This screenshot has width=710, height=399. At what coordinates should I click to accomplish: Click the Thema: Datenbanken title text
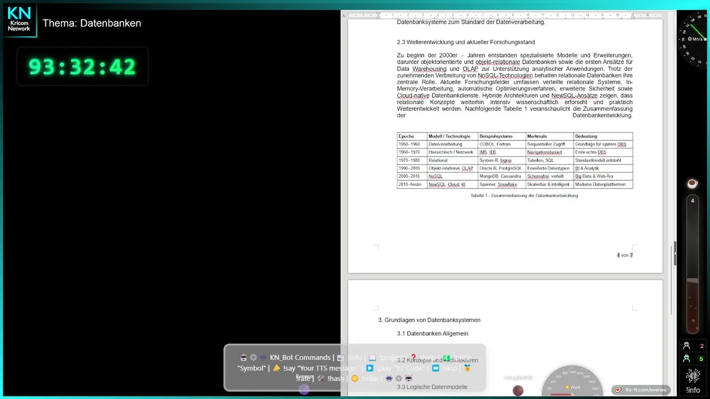(92, 23)
